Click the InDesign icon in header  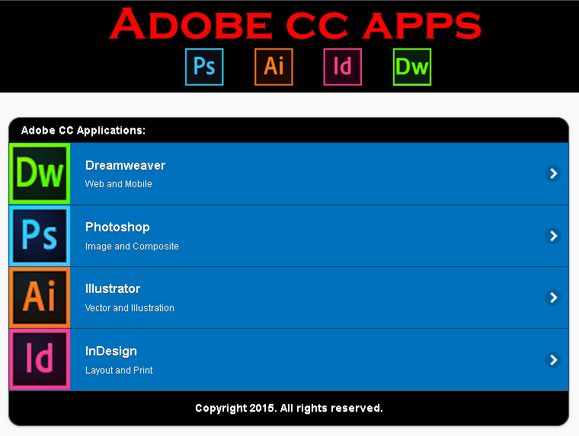click(x=343, y=67)
